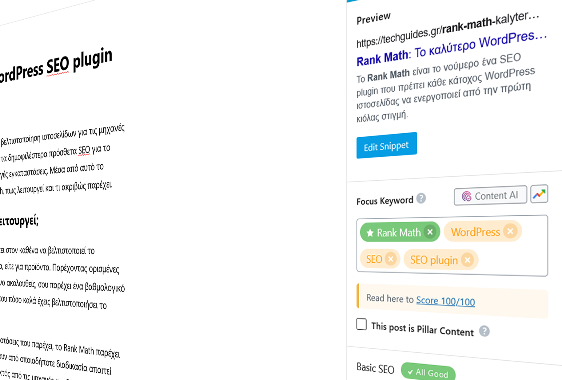Screen dimensions: 562x380
Task: Remove the SEO keyword tag
Action: [x=391, y=259]
